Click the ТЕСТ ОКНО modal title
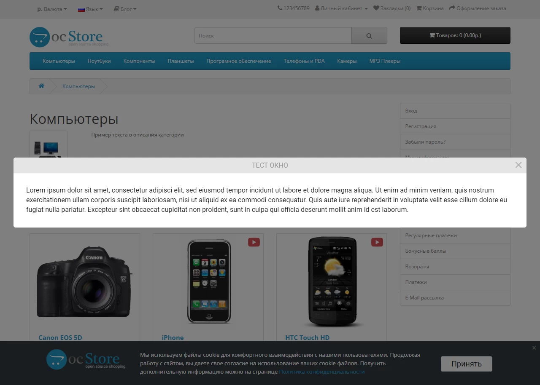 click(270, 165)
